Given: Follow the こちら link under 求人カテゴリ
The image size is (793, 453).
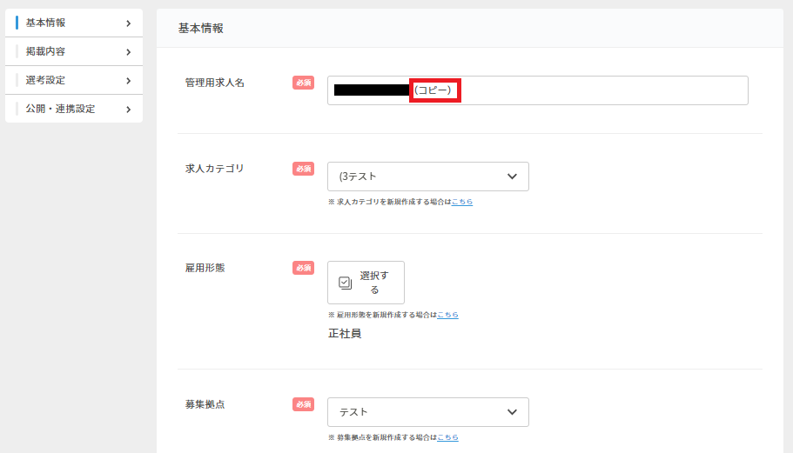Looking at the screenshot, I should coord(461,202).
